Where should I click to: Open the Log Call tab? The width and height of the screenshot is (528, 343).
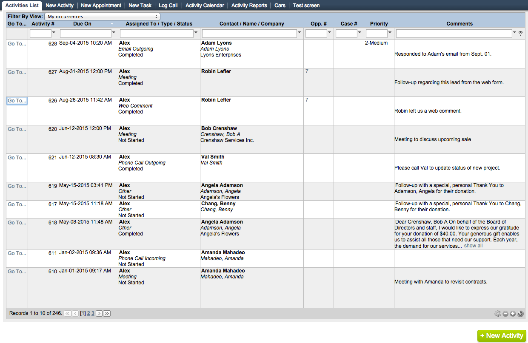coord(168,6)
